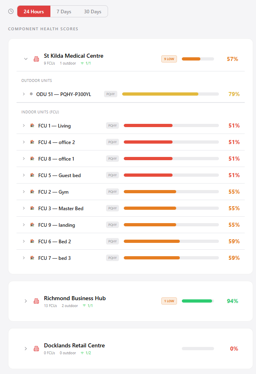Click the fan icon beside FCU 1 — Living
Screen dimensions: 256x374
point(32,125)
